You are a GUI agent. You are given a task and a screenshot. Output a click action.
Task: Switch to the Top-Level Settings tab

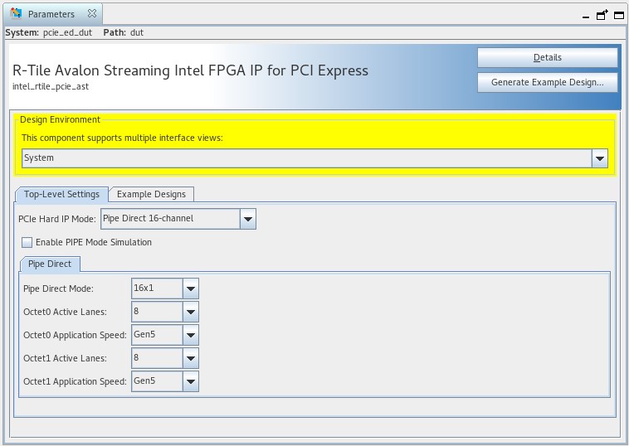(61, 194)
